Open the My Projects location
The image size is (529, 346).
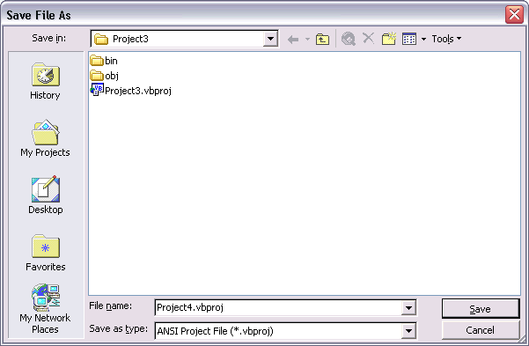click(x=45, y=138)
